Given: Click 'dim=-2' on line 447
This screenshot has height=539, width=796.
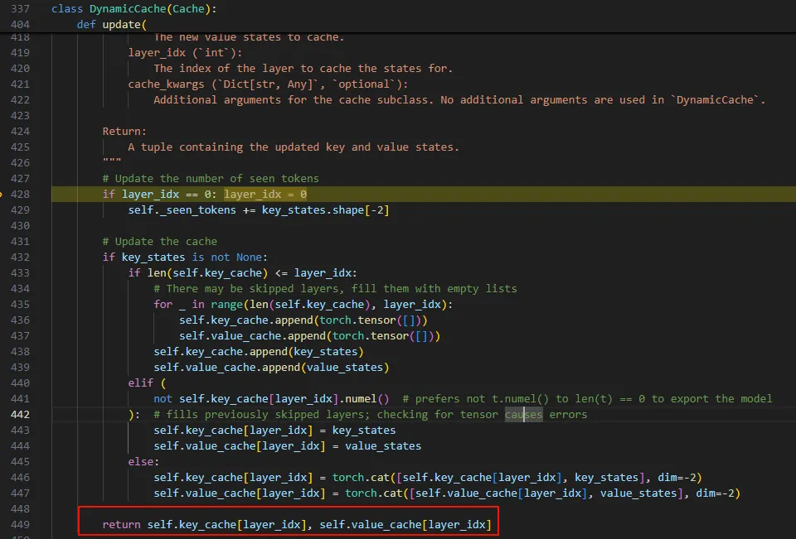Looking at the screenshot, I should tap(715, 493).
